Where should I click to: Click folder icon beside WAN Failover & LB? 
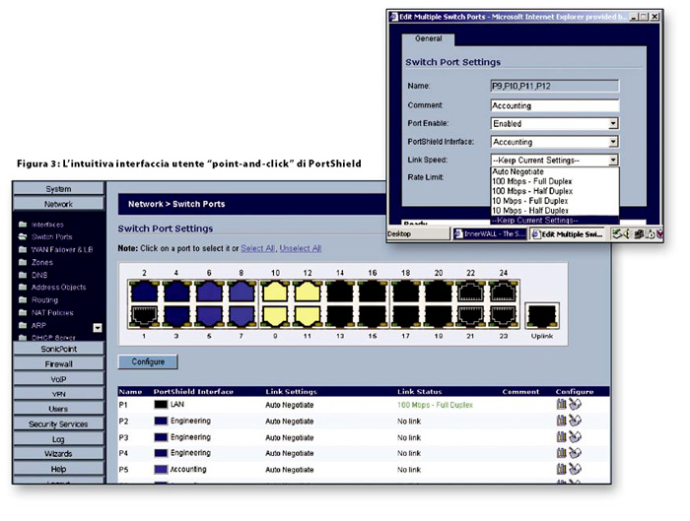point(23,249)
